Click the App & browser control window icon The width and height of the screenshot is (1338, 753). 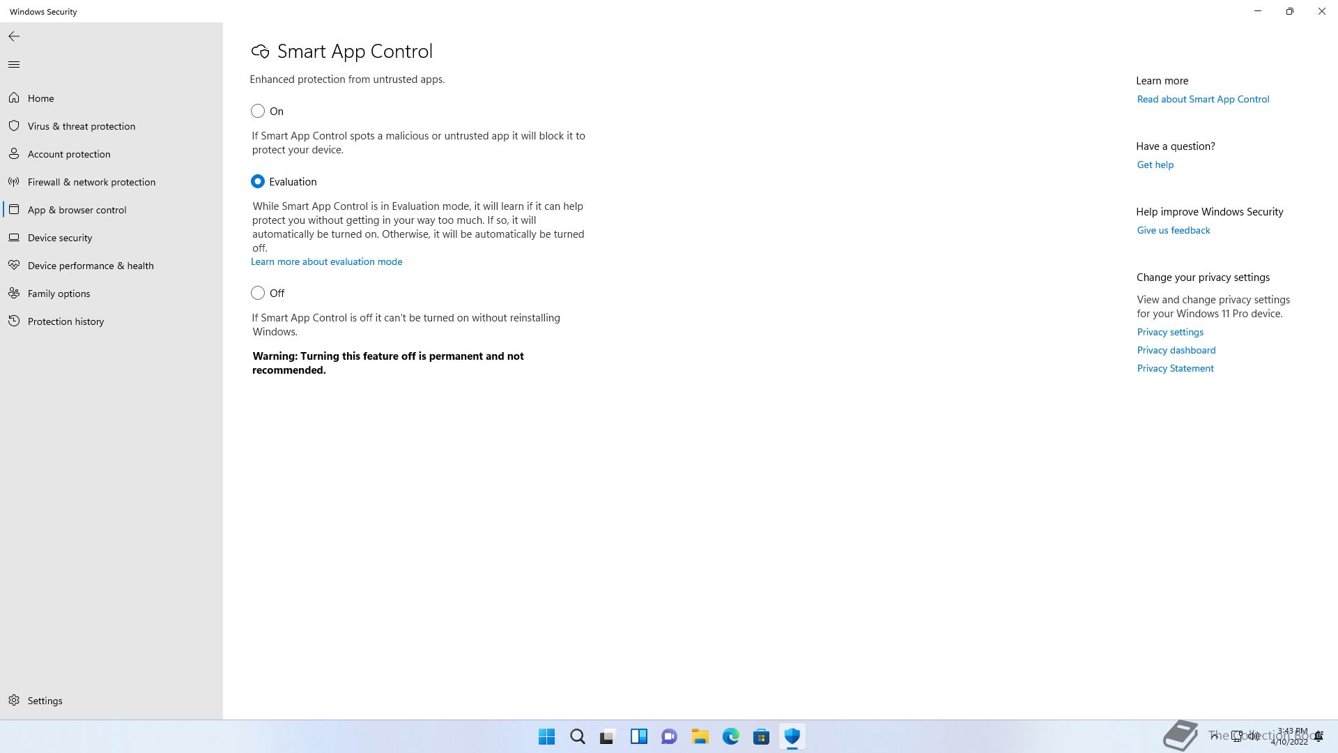(14, 210)
